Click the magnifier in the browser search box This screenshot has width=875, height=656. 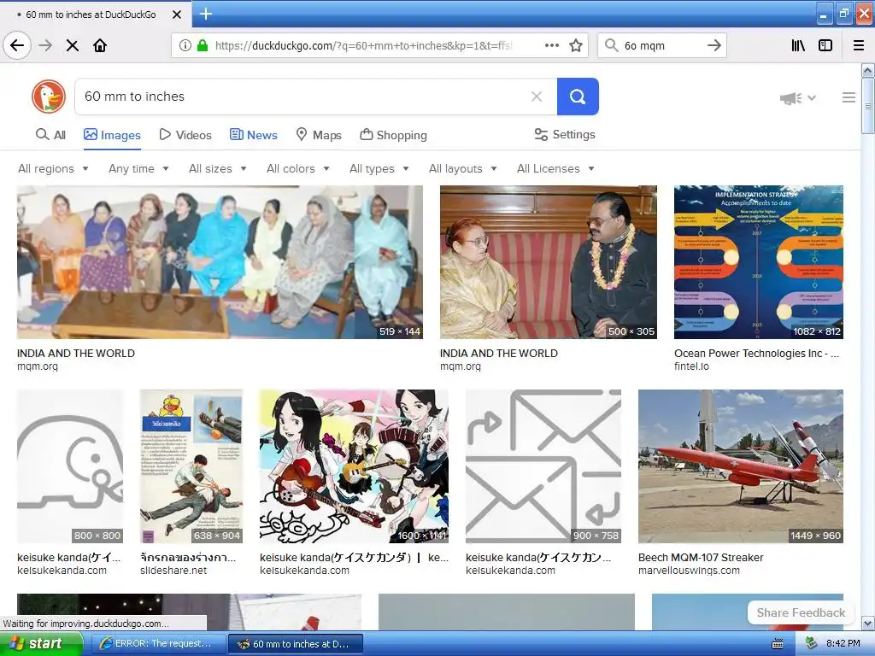point(611,45)
